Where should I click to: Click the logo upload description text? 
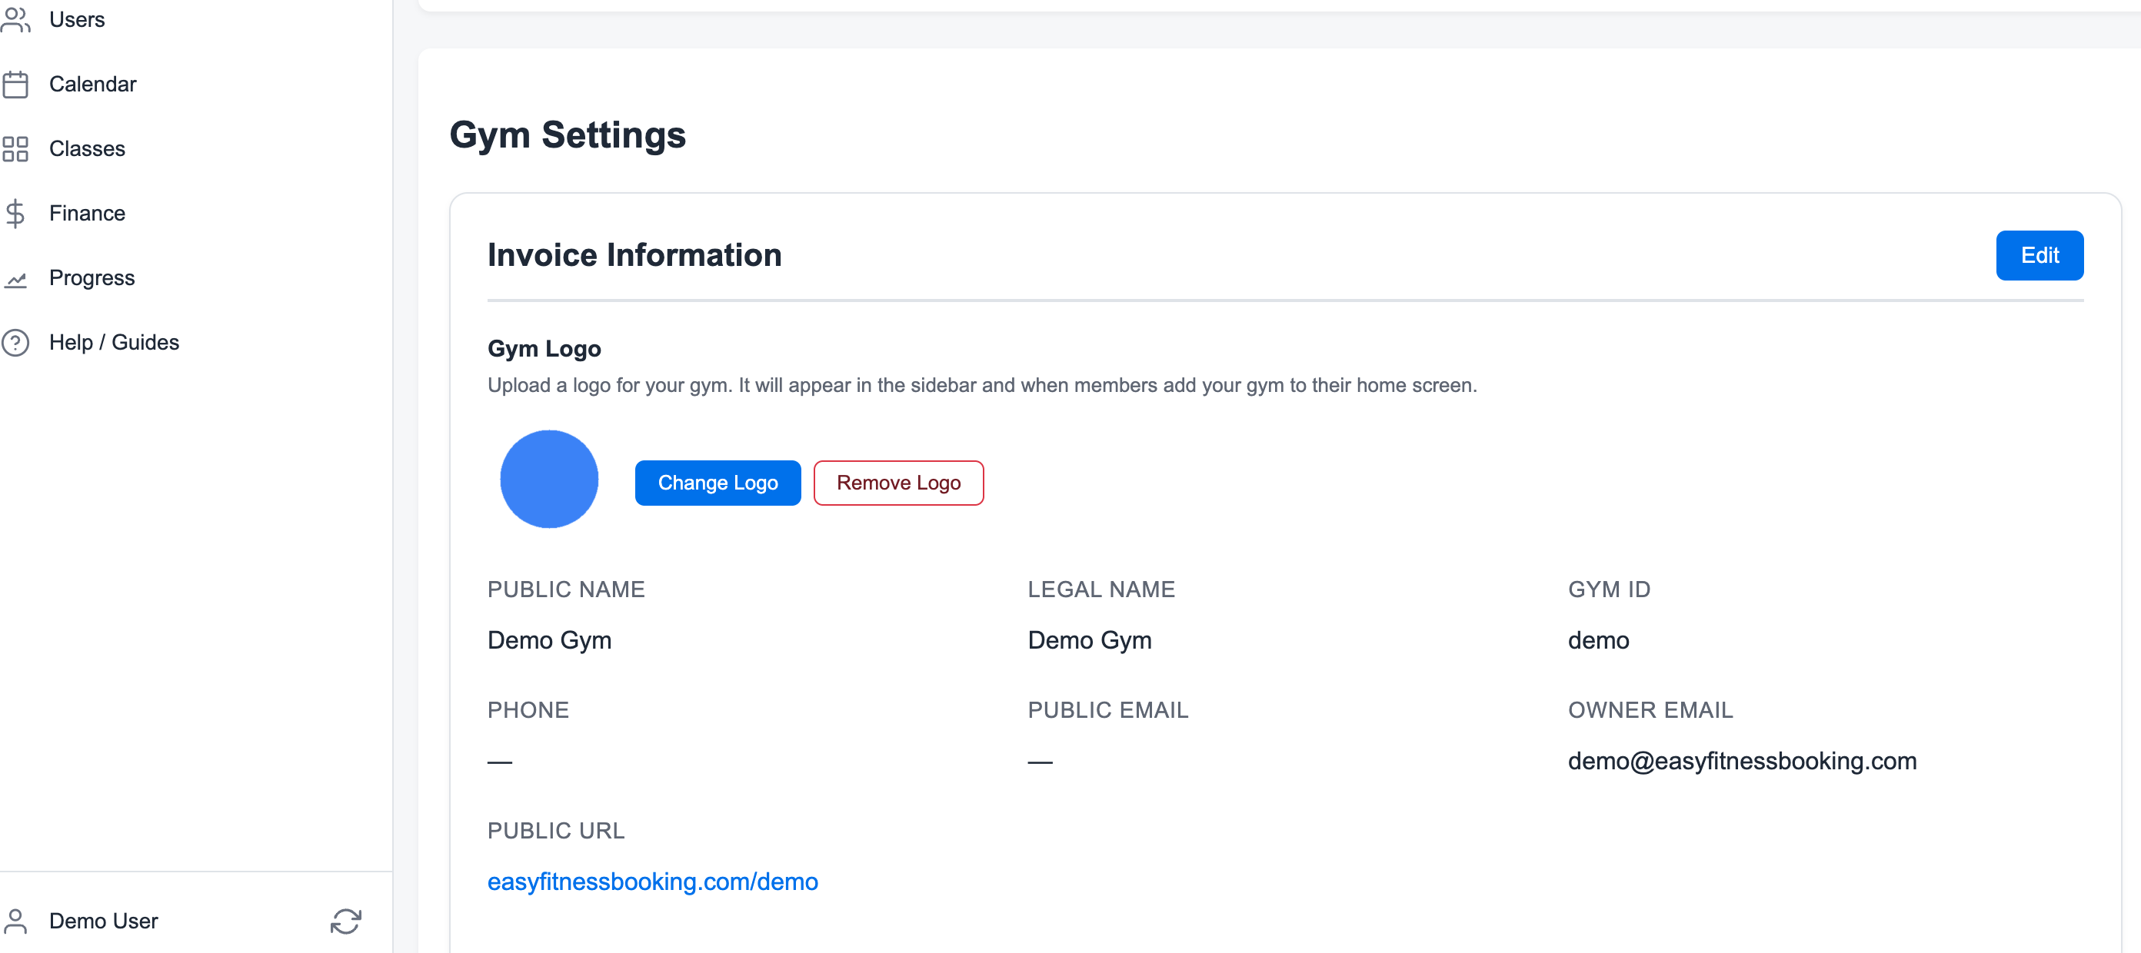[x=981, y=386]
